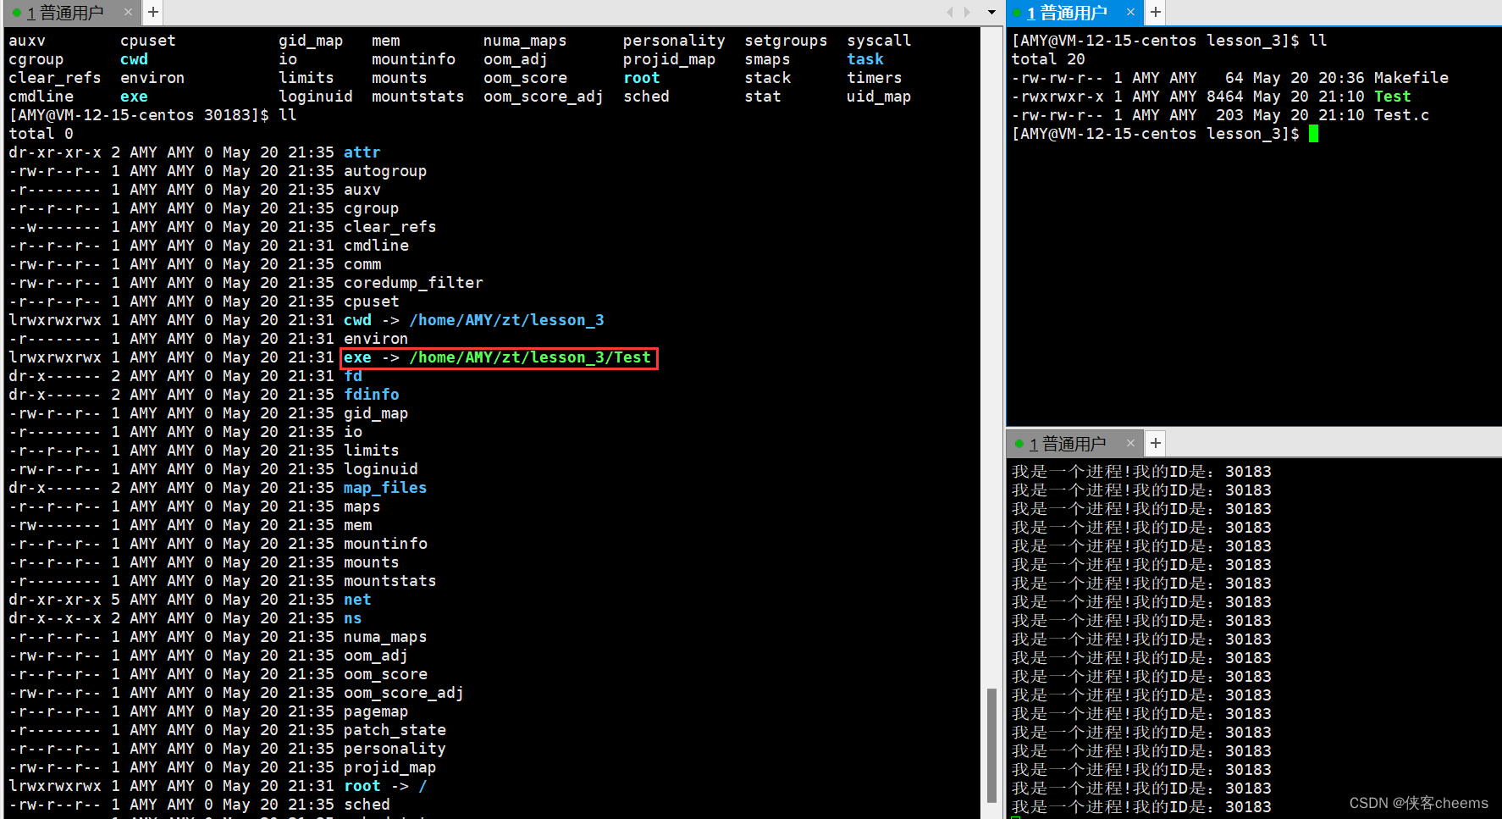Click the mountstats entry in long listing
The image size is (1502, 819).
(390, 581)
